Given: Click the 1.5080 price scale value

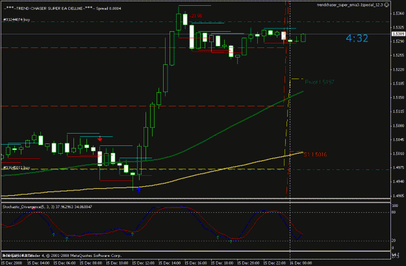Looking at the screenshot, I should pyautogui.click(x=398, y=126).
